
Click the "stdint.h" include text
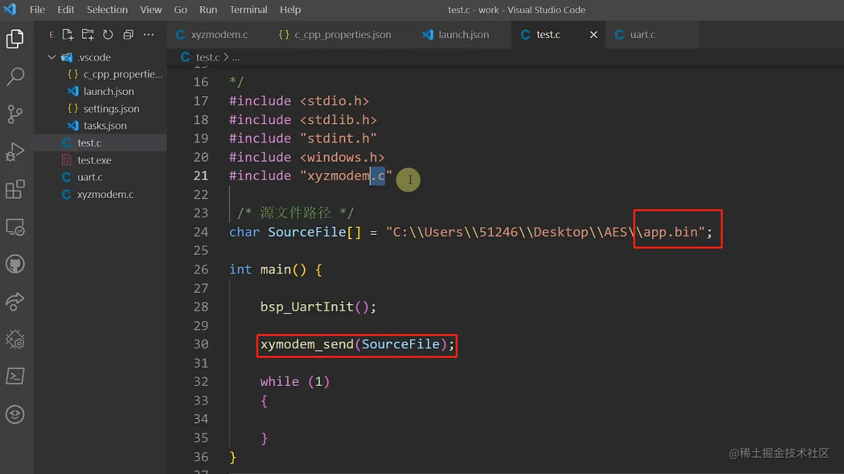pos(338,138)
